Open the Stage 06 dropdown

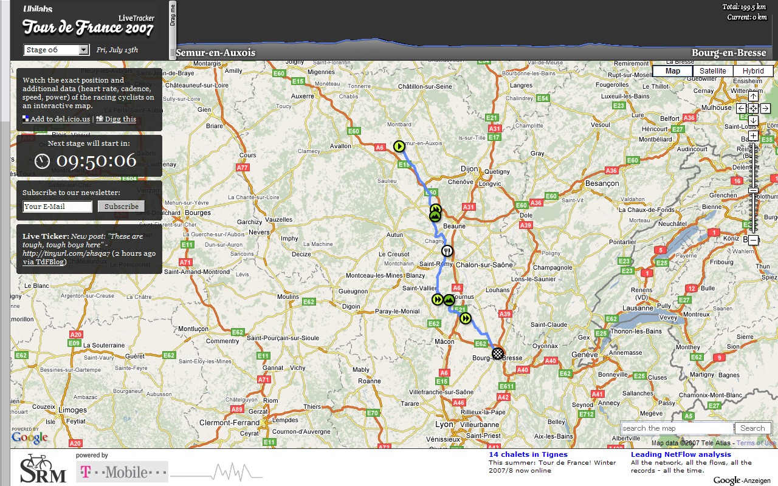56,50
